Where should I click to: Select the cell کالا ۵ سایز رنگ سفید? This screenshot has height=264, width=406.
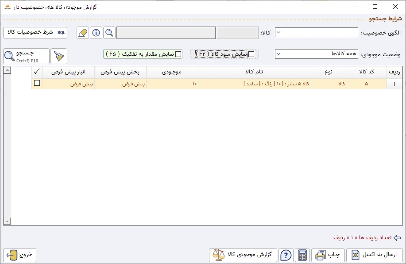[255, 84]
